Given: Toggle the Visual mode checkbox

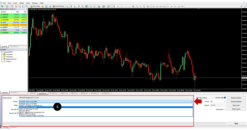Looking at the screenshot, I should (18, 113).
